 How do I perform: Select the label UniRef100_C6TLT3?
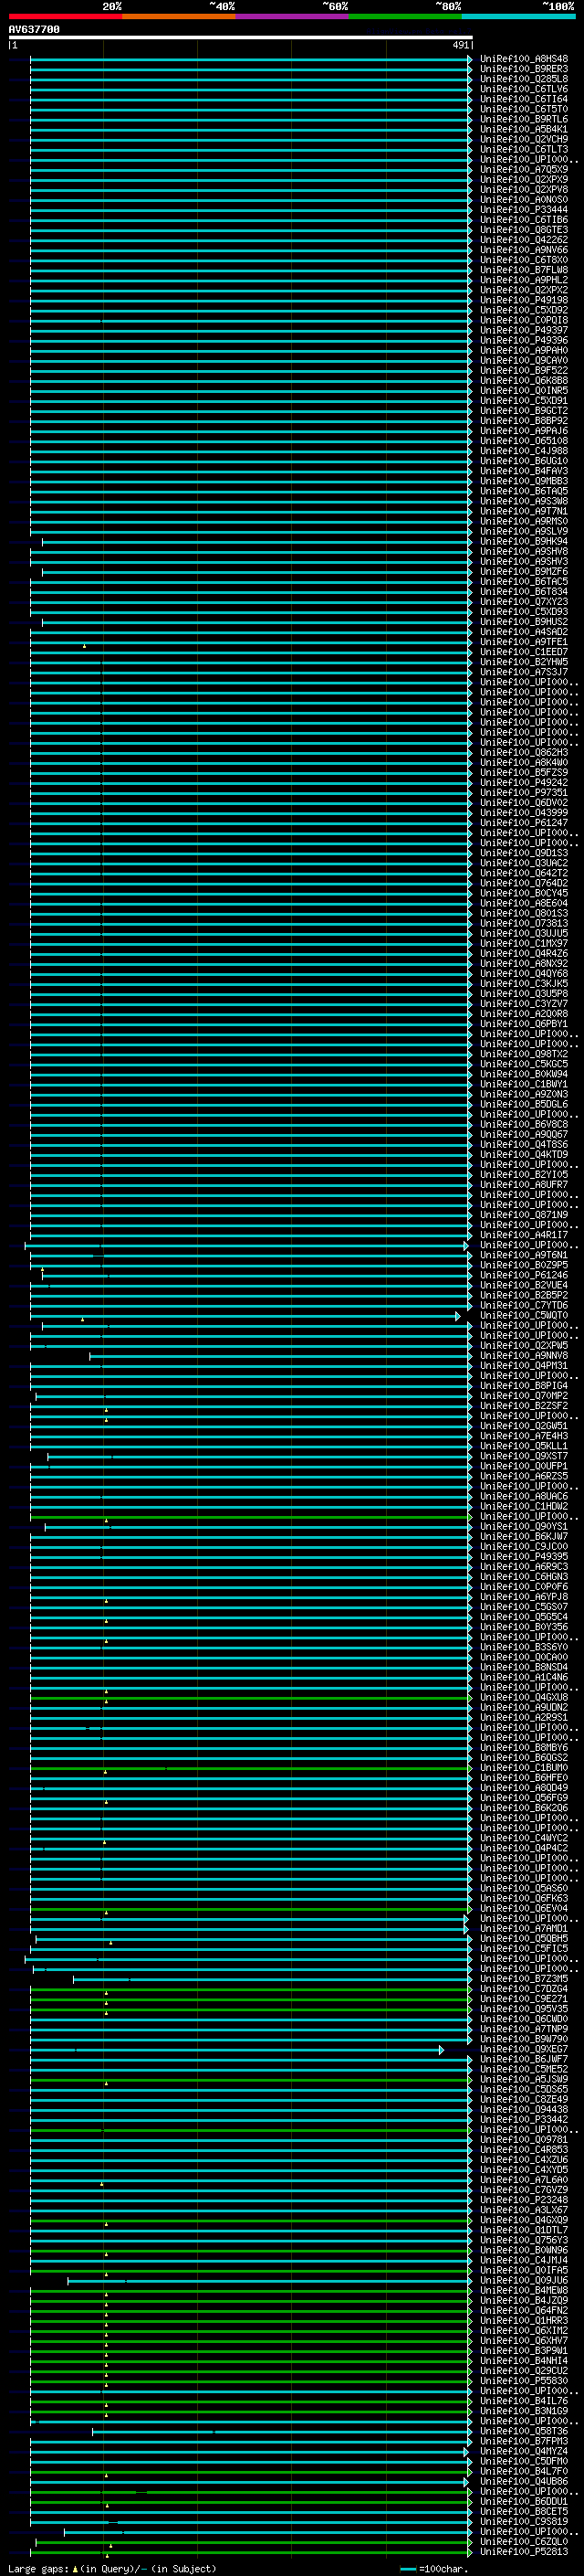click(x=524, y=149)
